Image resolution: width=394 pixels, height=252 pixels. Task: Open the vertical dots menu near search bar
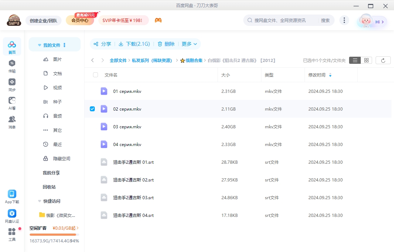tap(344, 20)
